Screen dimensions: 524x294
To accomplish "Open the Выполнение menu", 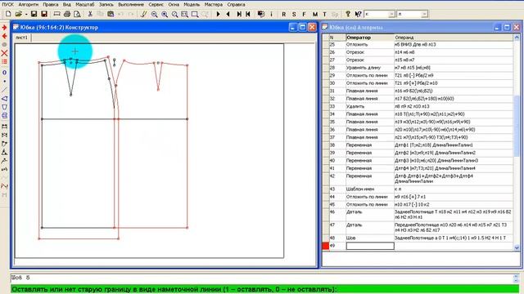I will point(131,5).
